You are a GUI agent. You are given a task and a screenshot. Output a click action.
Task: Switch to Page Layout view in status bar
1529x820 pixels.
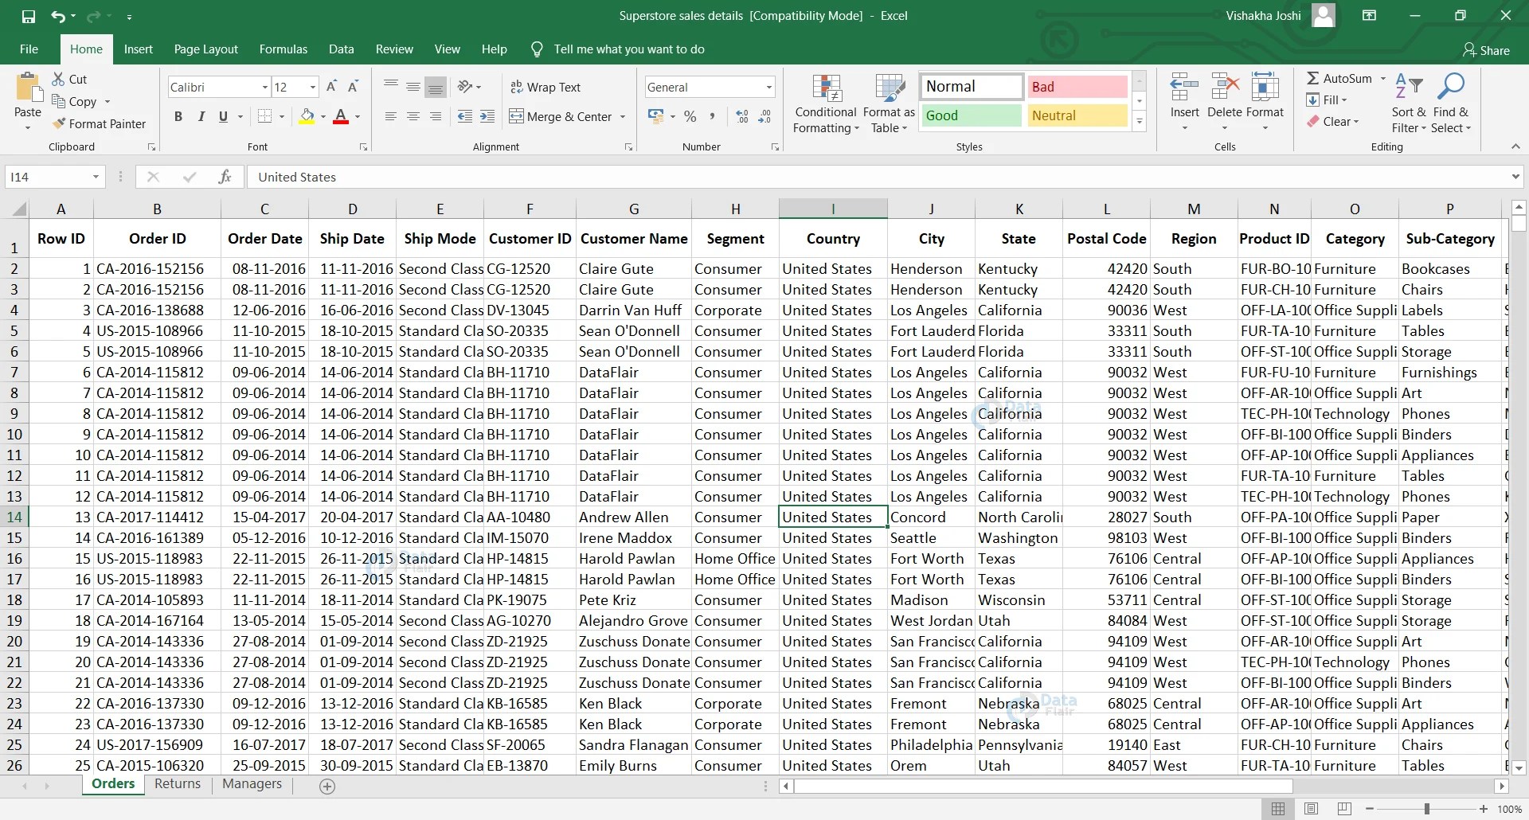1311,809
